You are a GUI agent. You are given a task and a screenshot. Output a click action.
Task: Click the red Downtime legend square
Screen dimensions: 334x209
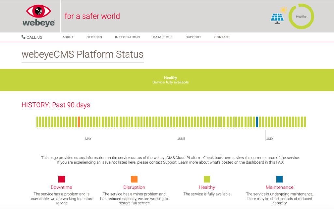(62, 179)
